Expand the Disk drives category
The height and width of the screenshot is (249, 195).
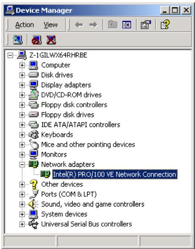(x=22, y=75)
